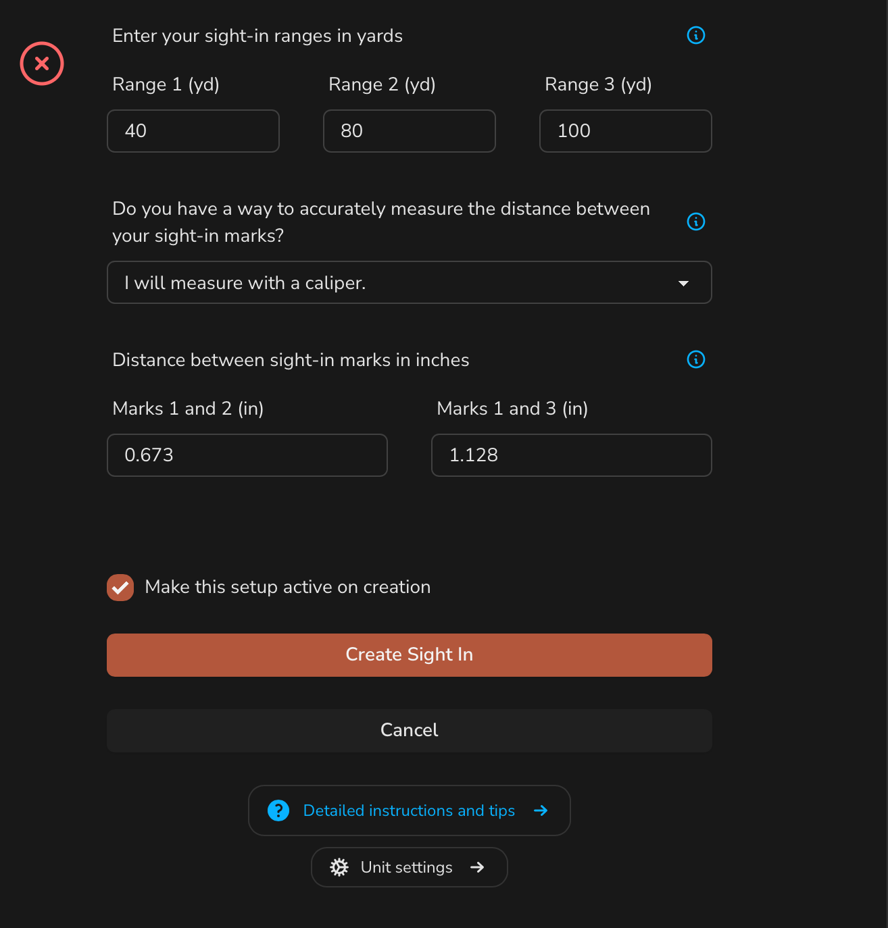Click info icon beside measure distance question
The width and height of the screenshot is (888, 928).
pos(696,222)
